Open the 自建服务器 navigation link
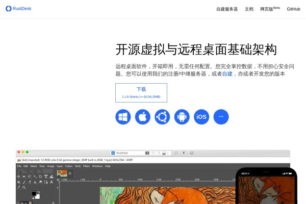306x204 pixels. coord(227,9)
